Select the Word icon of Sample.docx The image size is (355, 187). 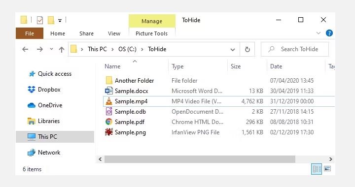109,91
